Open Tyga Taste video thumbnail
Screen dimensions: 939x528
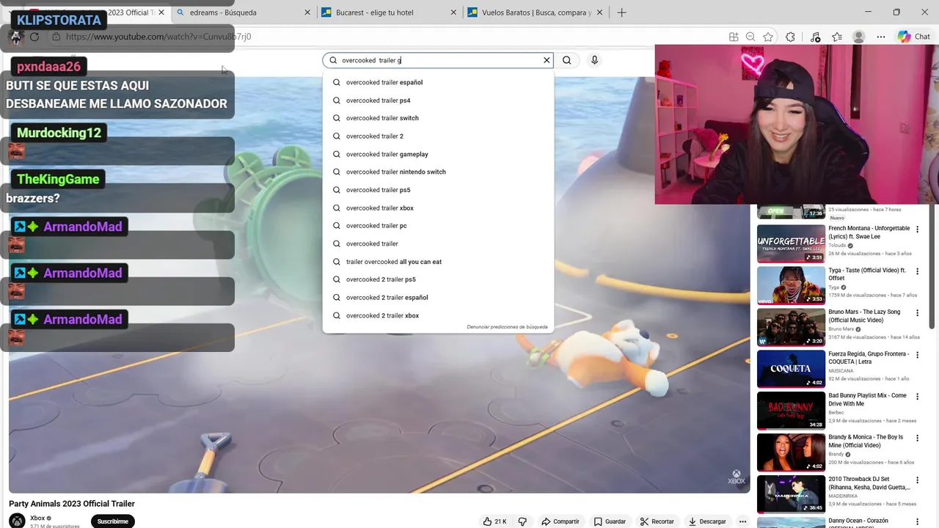[x=791, y=285]
